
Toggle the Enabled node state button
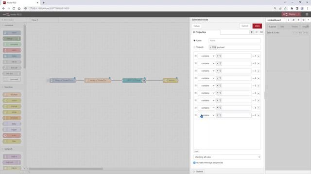198,172
